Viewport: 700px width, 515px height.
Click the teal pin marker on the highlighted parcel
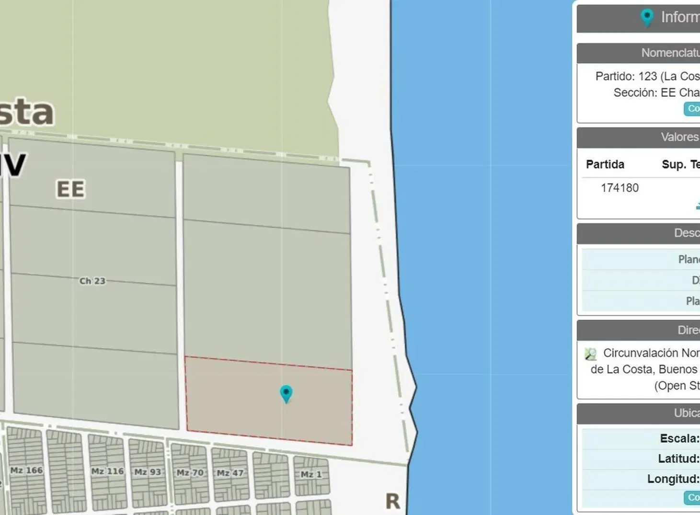click(286, 394)
